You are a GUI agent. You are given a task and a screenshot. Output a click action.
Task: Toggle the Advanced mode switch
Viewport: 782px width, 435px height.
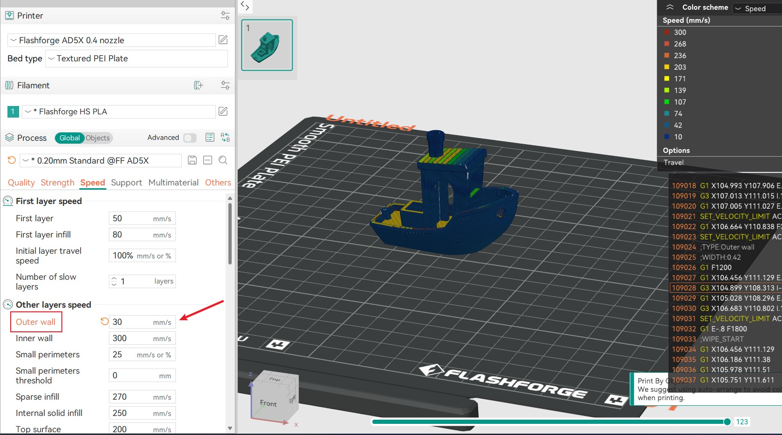click(x=190, y=138)
